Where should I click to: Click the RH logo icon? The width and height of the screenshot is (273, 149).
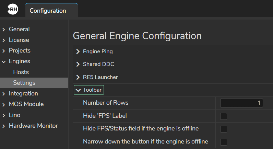[x=13, y=9]
